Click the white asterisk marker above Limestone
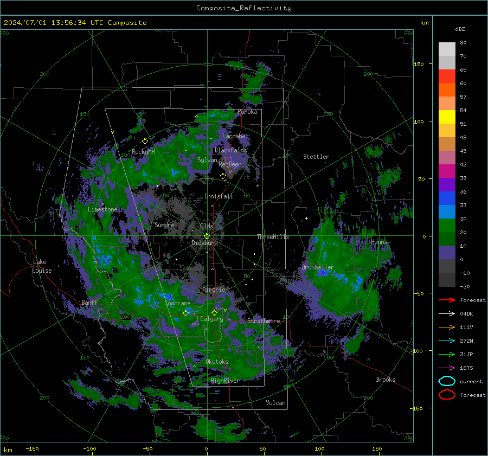The image size is (488, 456). [102, 204]
